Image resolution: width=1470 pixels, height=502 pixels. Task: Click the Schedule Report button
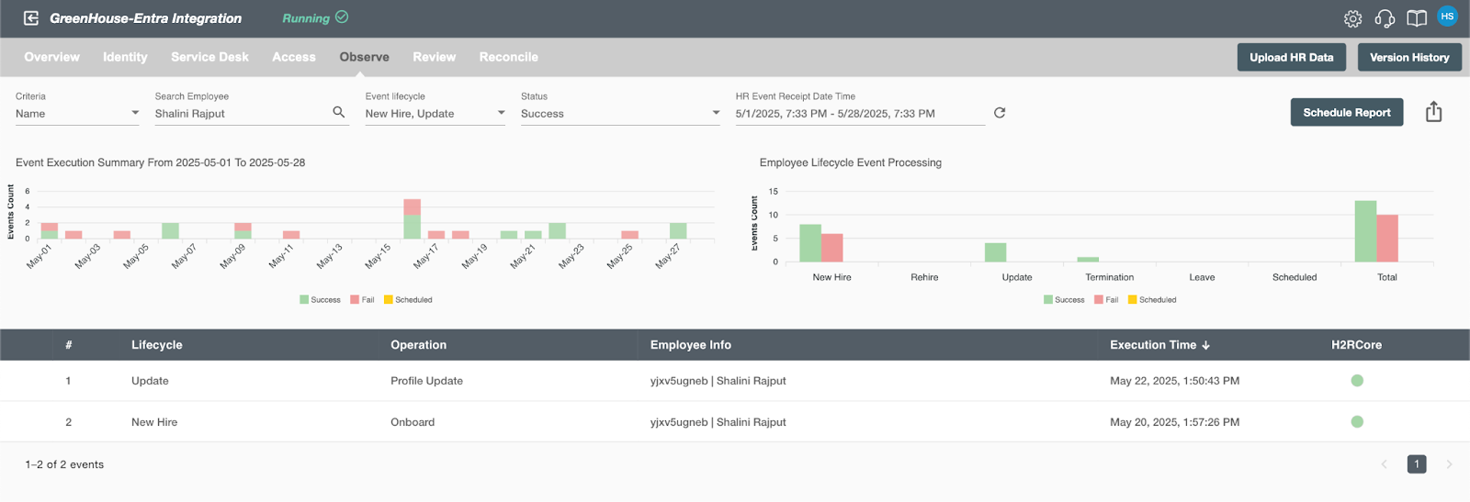click(x=1346, y=112)
